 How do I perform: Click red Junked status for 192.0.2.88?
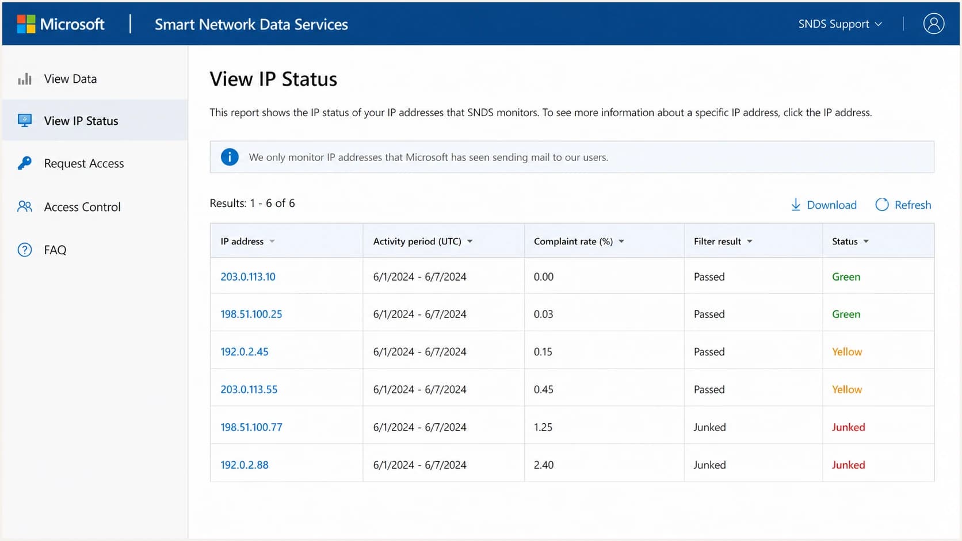pos(849,465)
